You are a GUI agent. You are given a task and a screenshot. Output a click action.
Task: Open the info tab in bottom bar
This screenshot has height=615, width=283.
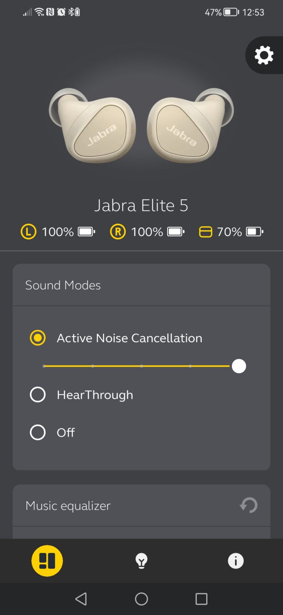(235, 561)
